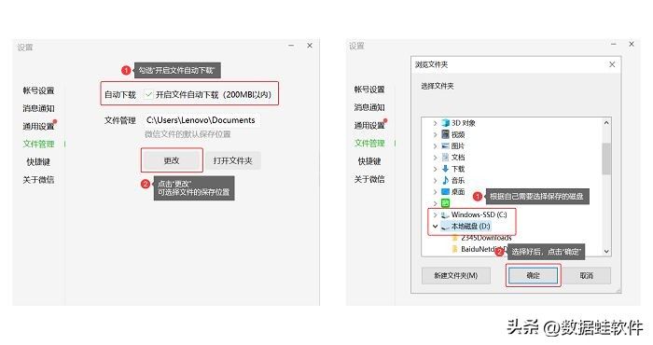The image size is (653, 345).
Task: Click the folder tree vertical scrollbar thumb
Action: click(606, 159)
